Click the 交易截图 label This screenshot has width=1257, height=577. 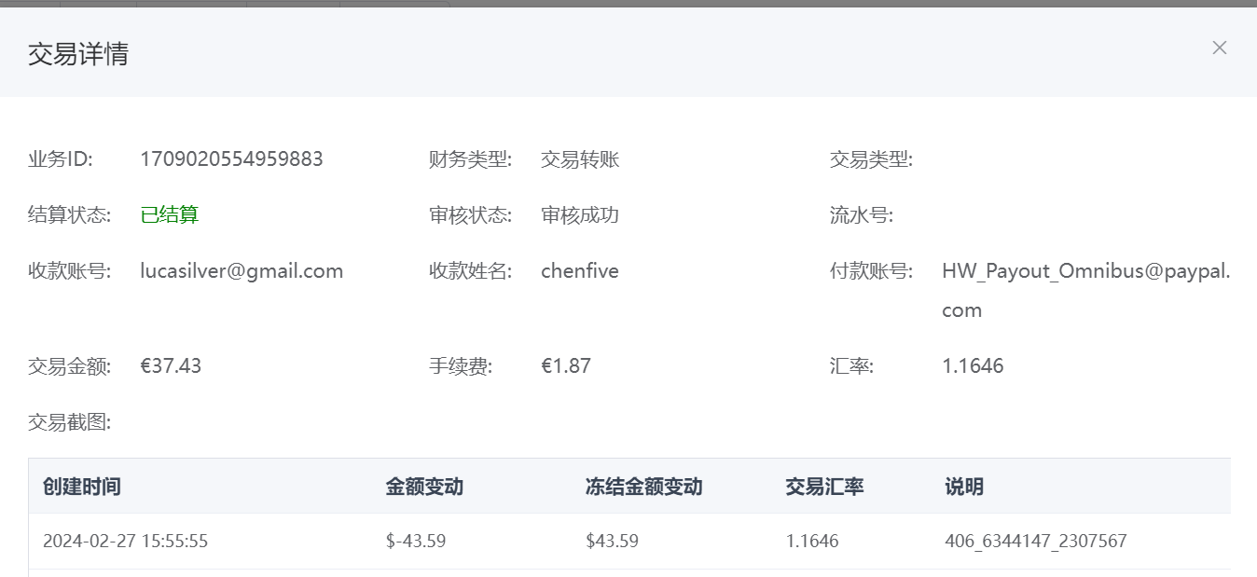[70, 422]
